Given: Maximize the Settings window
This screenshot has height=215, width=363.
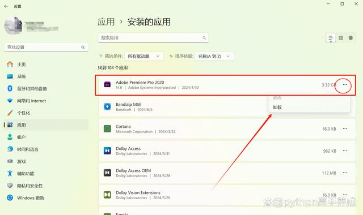Looking at the screenshot, I should [x=342, y=4].
